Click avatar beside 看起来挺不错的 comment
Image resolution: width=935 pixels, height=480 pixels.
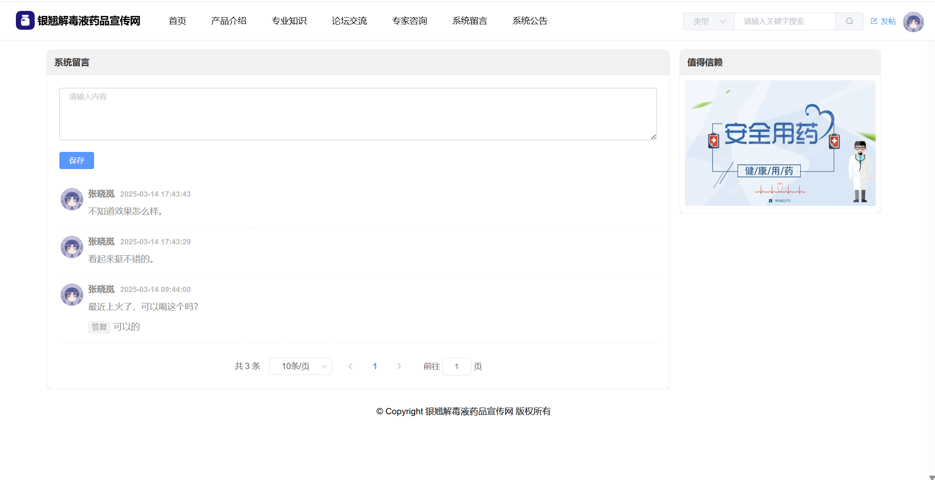(x=72, y=247)
